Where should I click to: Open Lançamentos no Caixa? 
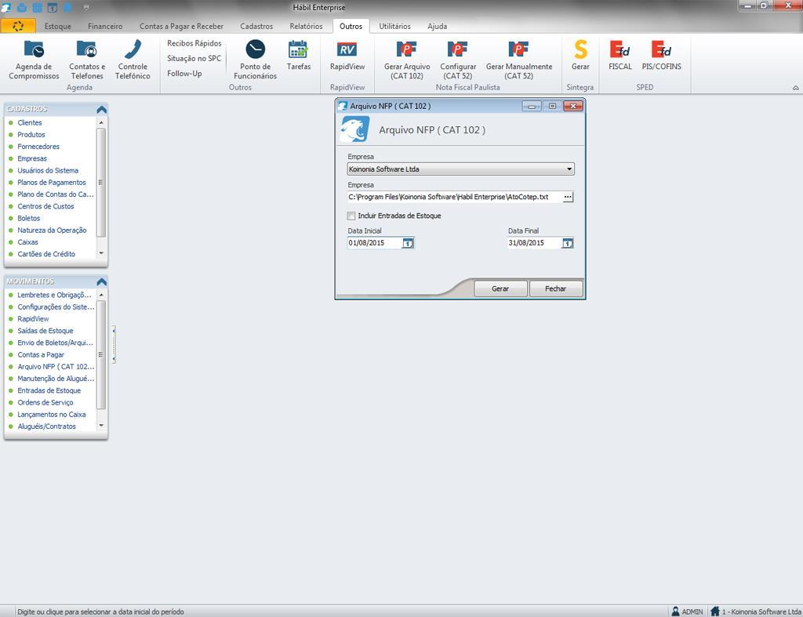click(52, 414)
